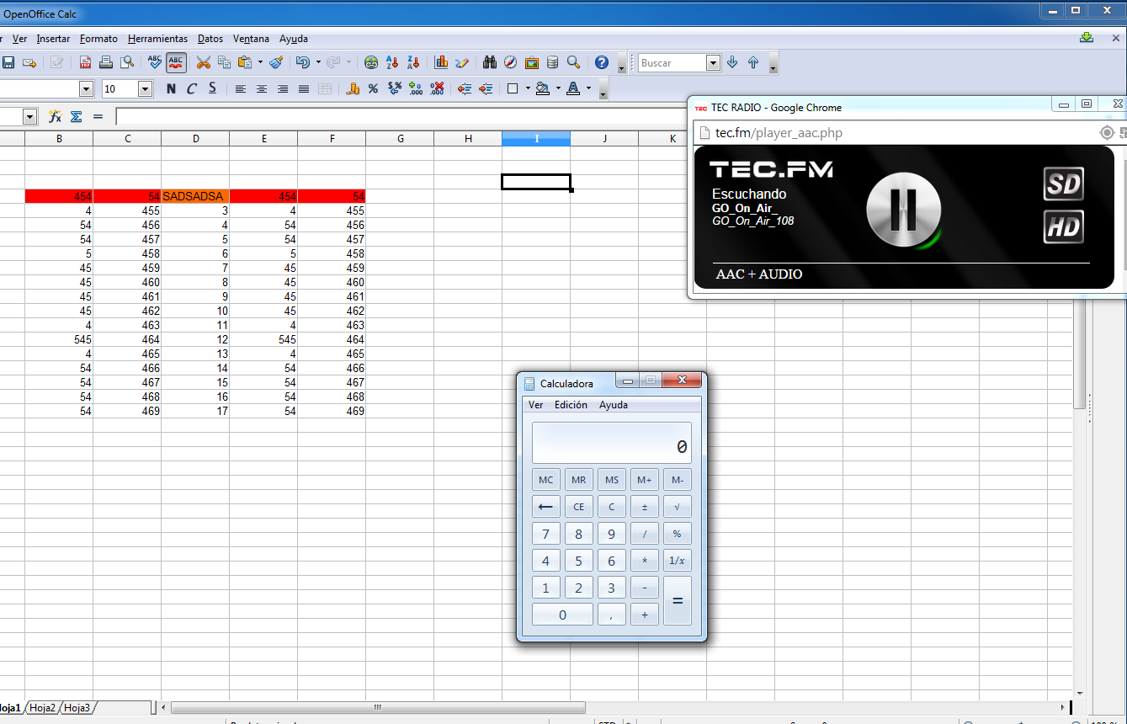This screenshot has width=1127, height=724.
Task: Open the Herramientas menu
Action: tap(157, 39)
